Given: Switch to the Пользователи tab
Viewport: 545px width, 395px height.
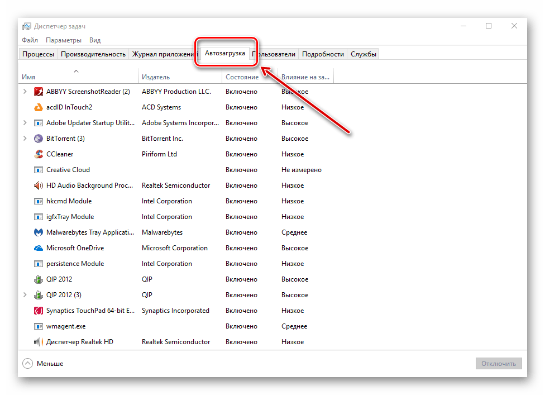Looking at the screenshot, I should tap(274, 54).
